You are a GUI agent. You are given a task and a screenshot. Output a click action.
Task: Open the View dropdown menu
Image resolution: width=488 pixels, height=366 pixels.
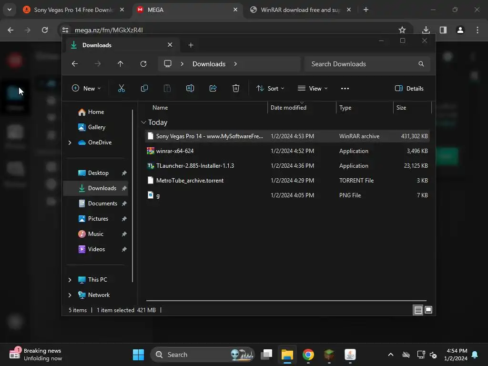tap(313, 88)
